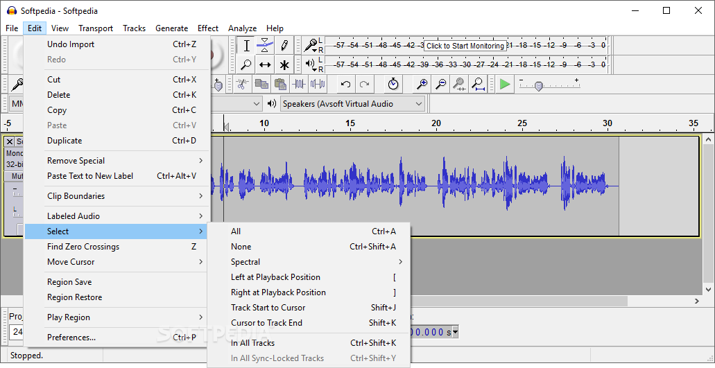Expand the Spectral submenu
This screenshot has height=368, width=715.
click(x=309, y=262)
